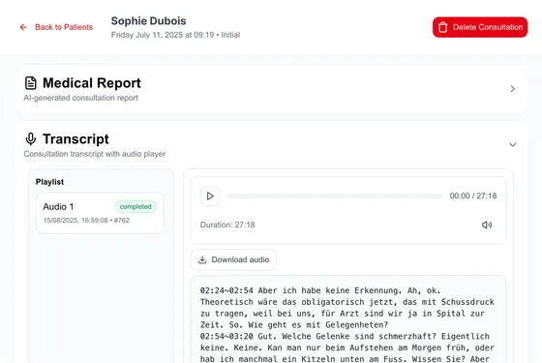Image resolution: width=542 pixels, height=363 pixels.
Task: Click the back arrow icon
Action: (x=23, y=27)
